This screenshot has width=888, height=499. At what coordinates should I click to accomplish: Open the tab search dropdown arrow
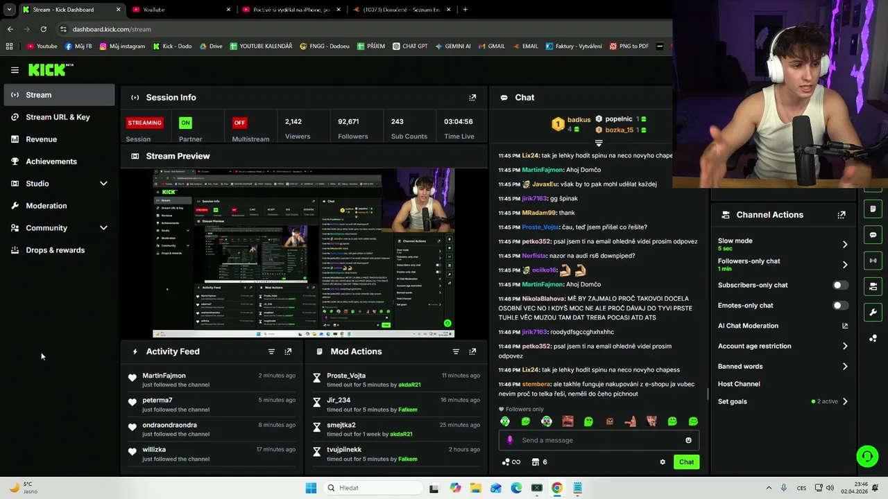9,10
